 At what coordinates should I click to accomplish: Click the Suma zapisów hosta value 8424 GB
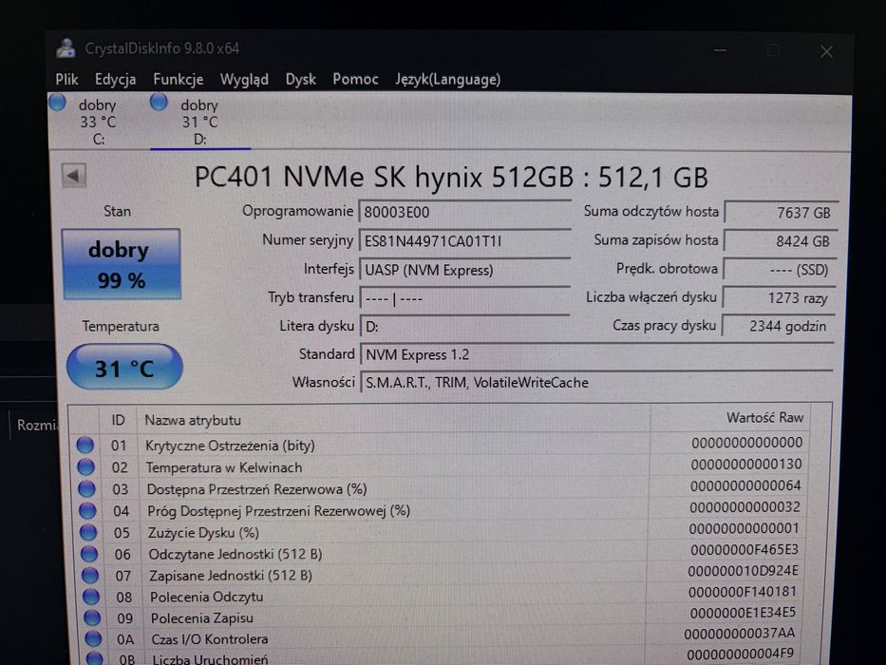coord(780,241)
